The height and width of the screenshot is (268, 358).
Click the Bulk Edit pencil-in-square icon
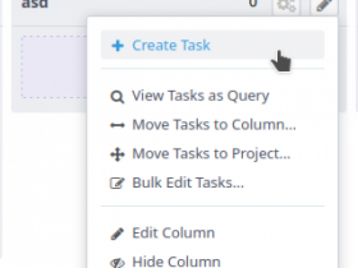click(117, 183)
